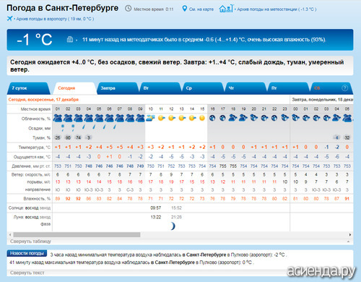Click moonrise time 13:22
The image size is (361, 282).
coord(156,217)
